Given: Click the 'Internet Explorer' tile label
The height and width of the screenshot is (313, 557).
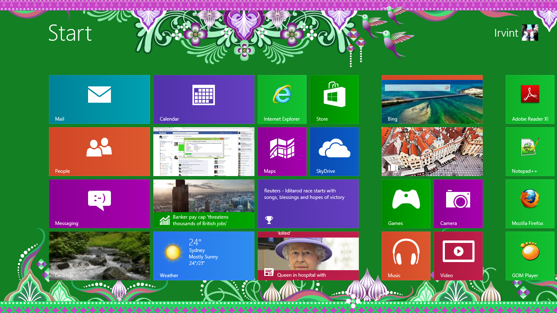Looking at the screenshot, I should tap(282, 119).
